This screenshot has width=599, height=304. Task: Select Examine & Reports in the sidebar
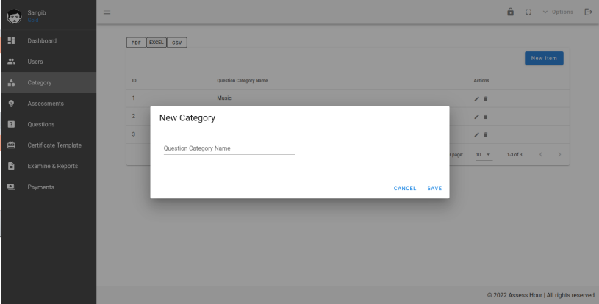(52, 166)
